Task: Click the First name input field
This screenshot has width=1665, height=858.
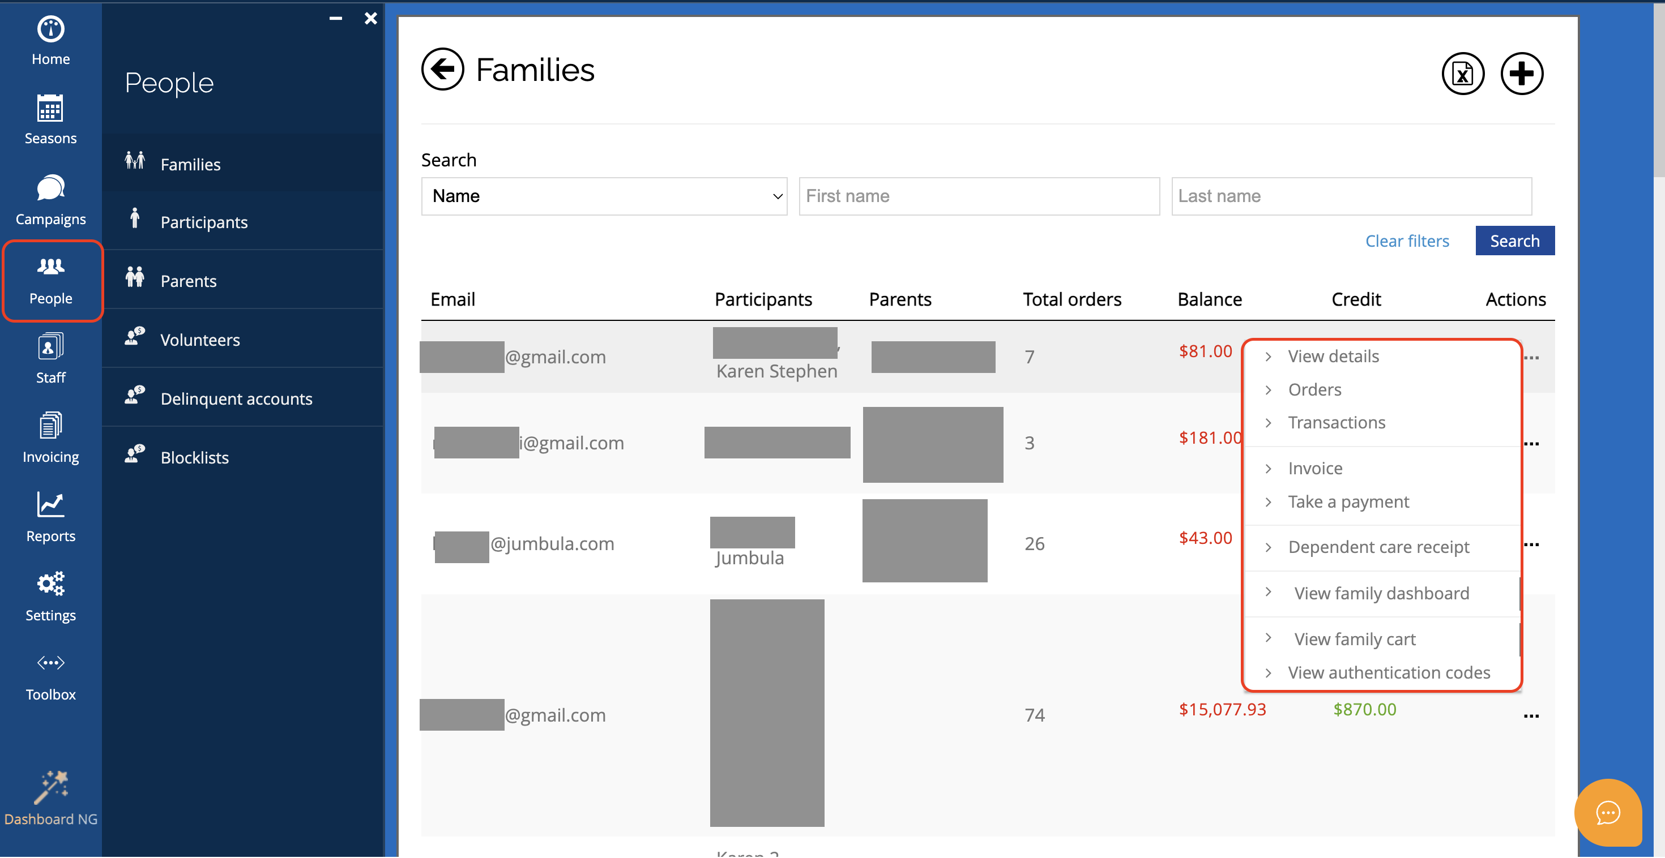Action: click(x=979, y=196)
